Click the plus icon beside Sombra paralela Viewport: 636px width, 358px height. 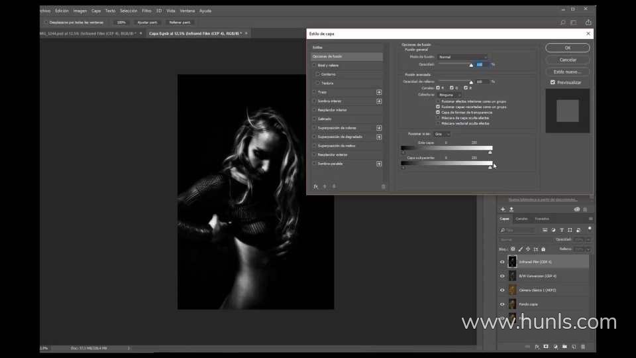point(379,164)
